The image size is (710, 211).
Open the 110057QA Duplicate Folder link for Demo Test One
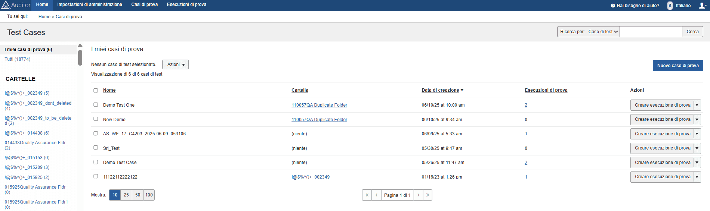click(319, 105)
